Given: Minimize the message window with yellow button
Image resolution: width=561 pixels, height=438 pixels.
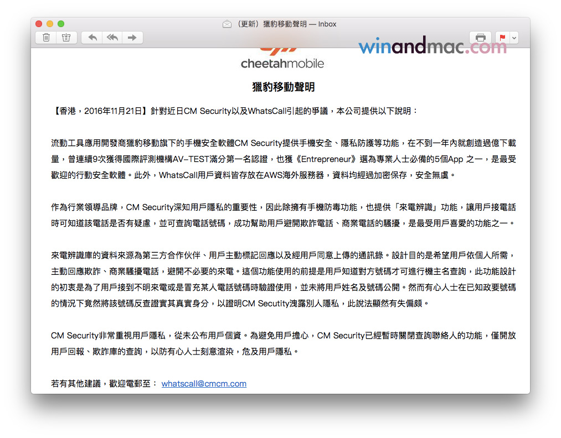Looking at the screenshot, I should pyautogui.click(x=50, y=24).
